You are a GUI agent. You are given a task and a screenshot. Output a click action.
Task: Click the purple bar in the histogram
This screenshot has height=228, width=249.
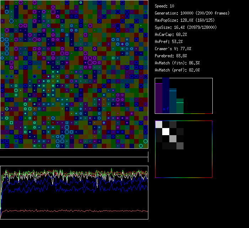point(159,98)
